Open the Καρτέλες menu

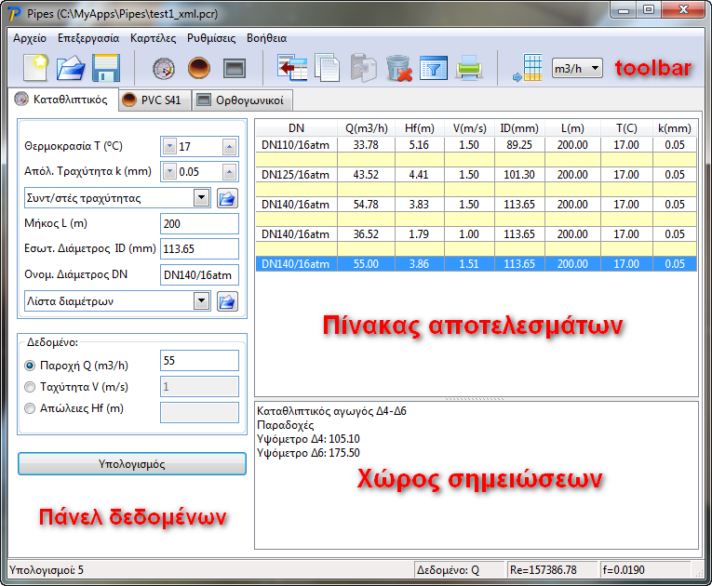[x=153, y=38]
